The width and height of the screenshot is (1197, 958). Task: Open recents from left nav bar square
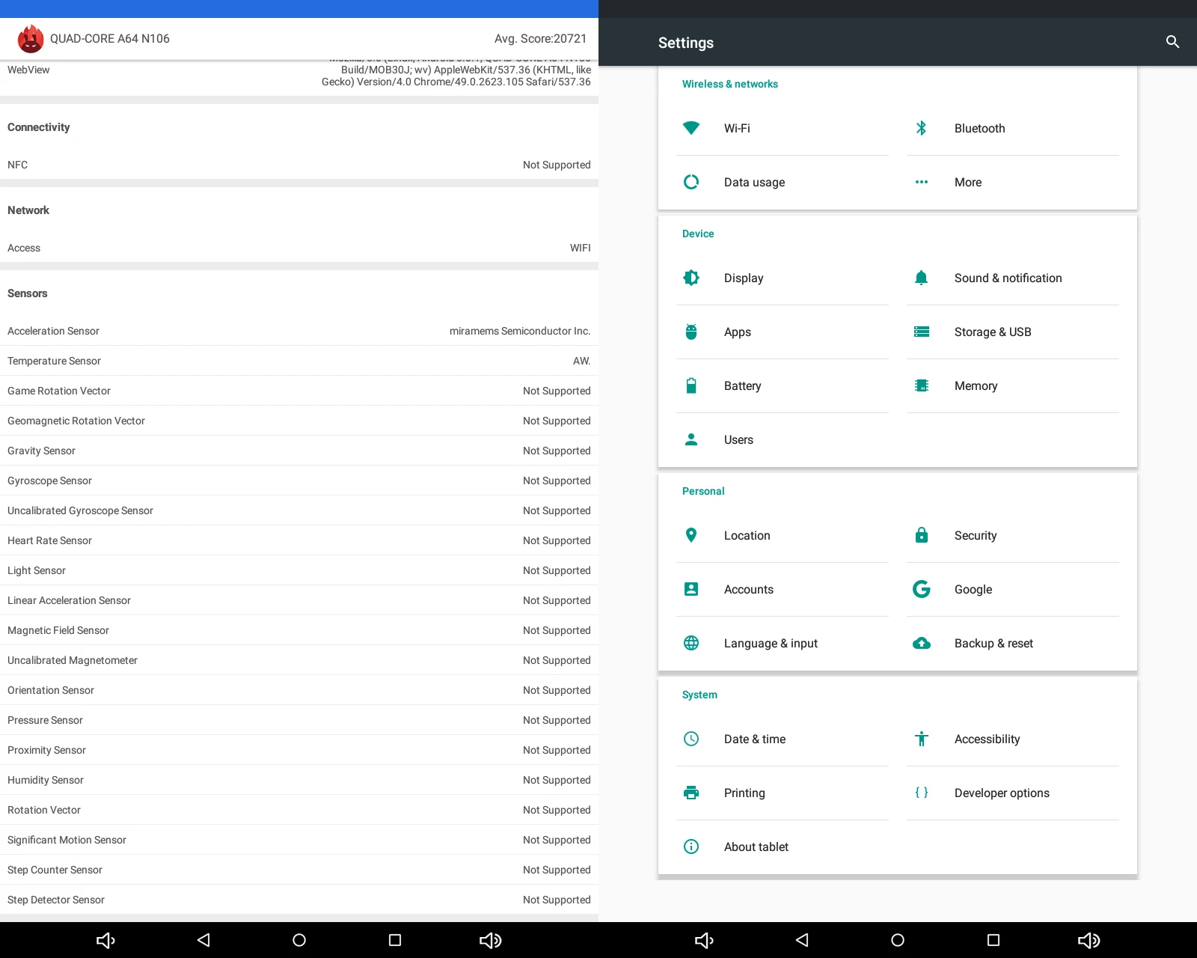point(395,940)
